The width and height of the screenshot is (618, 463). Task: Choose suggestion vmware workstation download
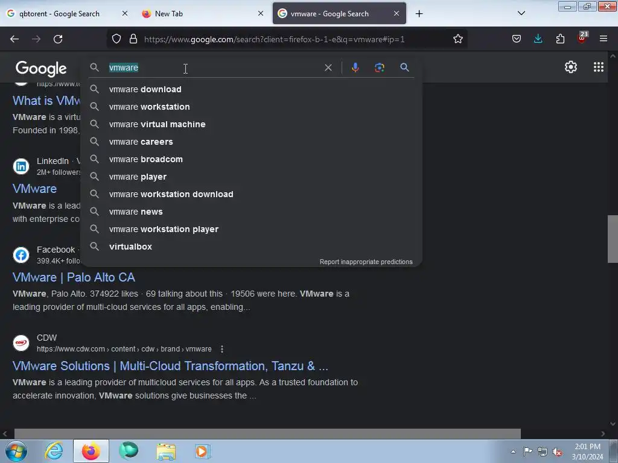click(x=251, y=194)
